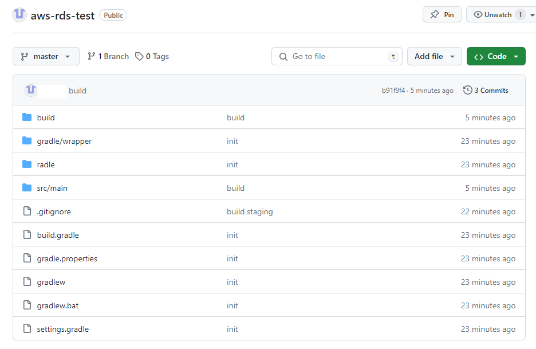Click the 't' keyboard shortcut hint
This screenshot has height=349, width=536.
[x=393, y=57]
